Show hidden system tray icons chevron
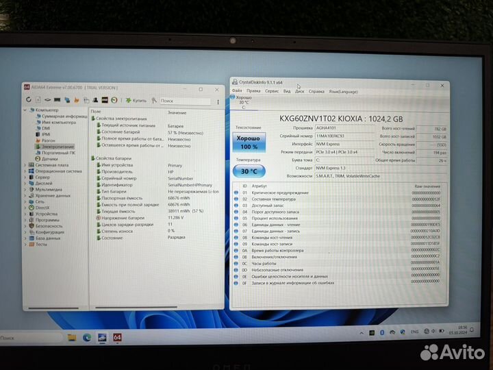This screenshot has height=370, width=493. (362, 332)
